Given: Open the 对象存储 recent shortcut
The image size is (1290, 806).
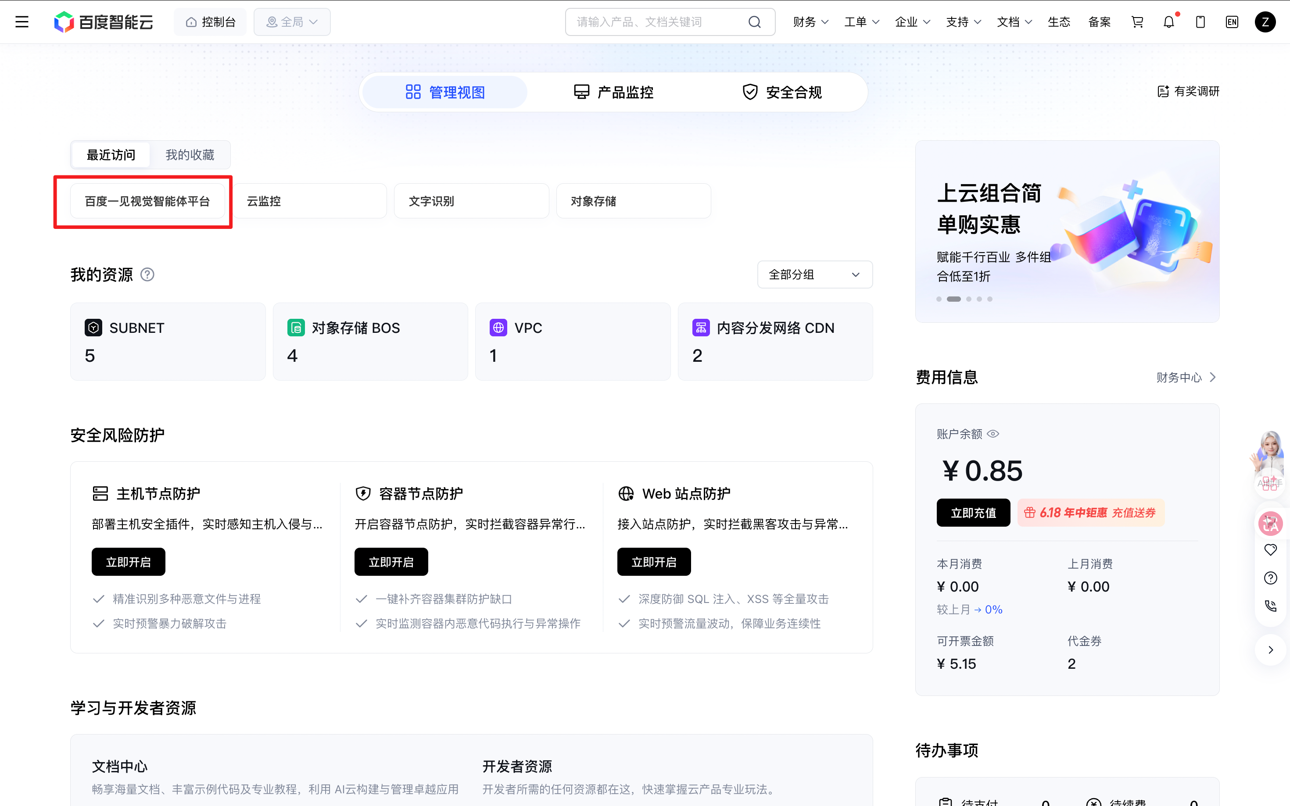Looking at the screenshot, I should point(634,201).
